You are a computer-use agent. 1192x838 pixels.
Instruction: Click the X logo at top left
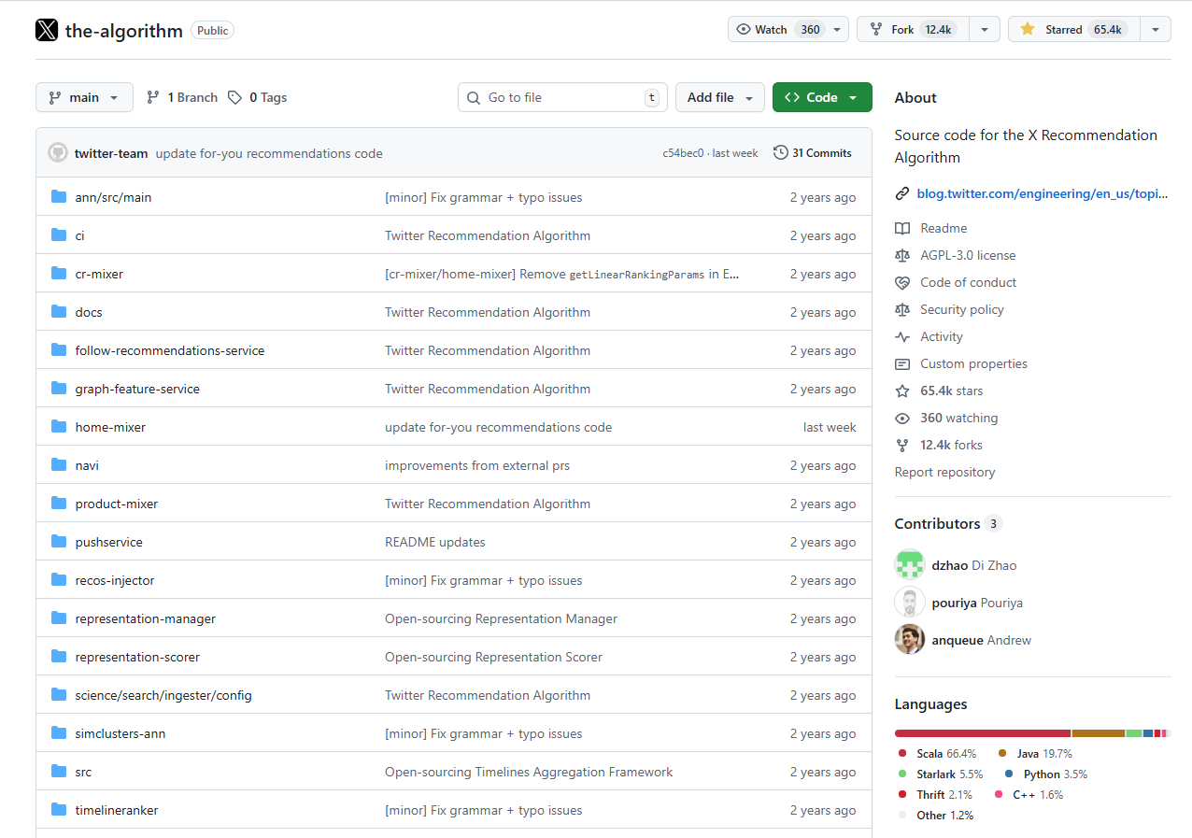point(46,29)
